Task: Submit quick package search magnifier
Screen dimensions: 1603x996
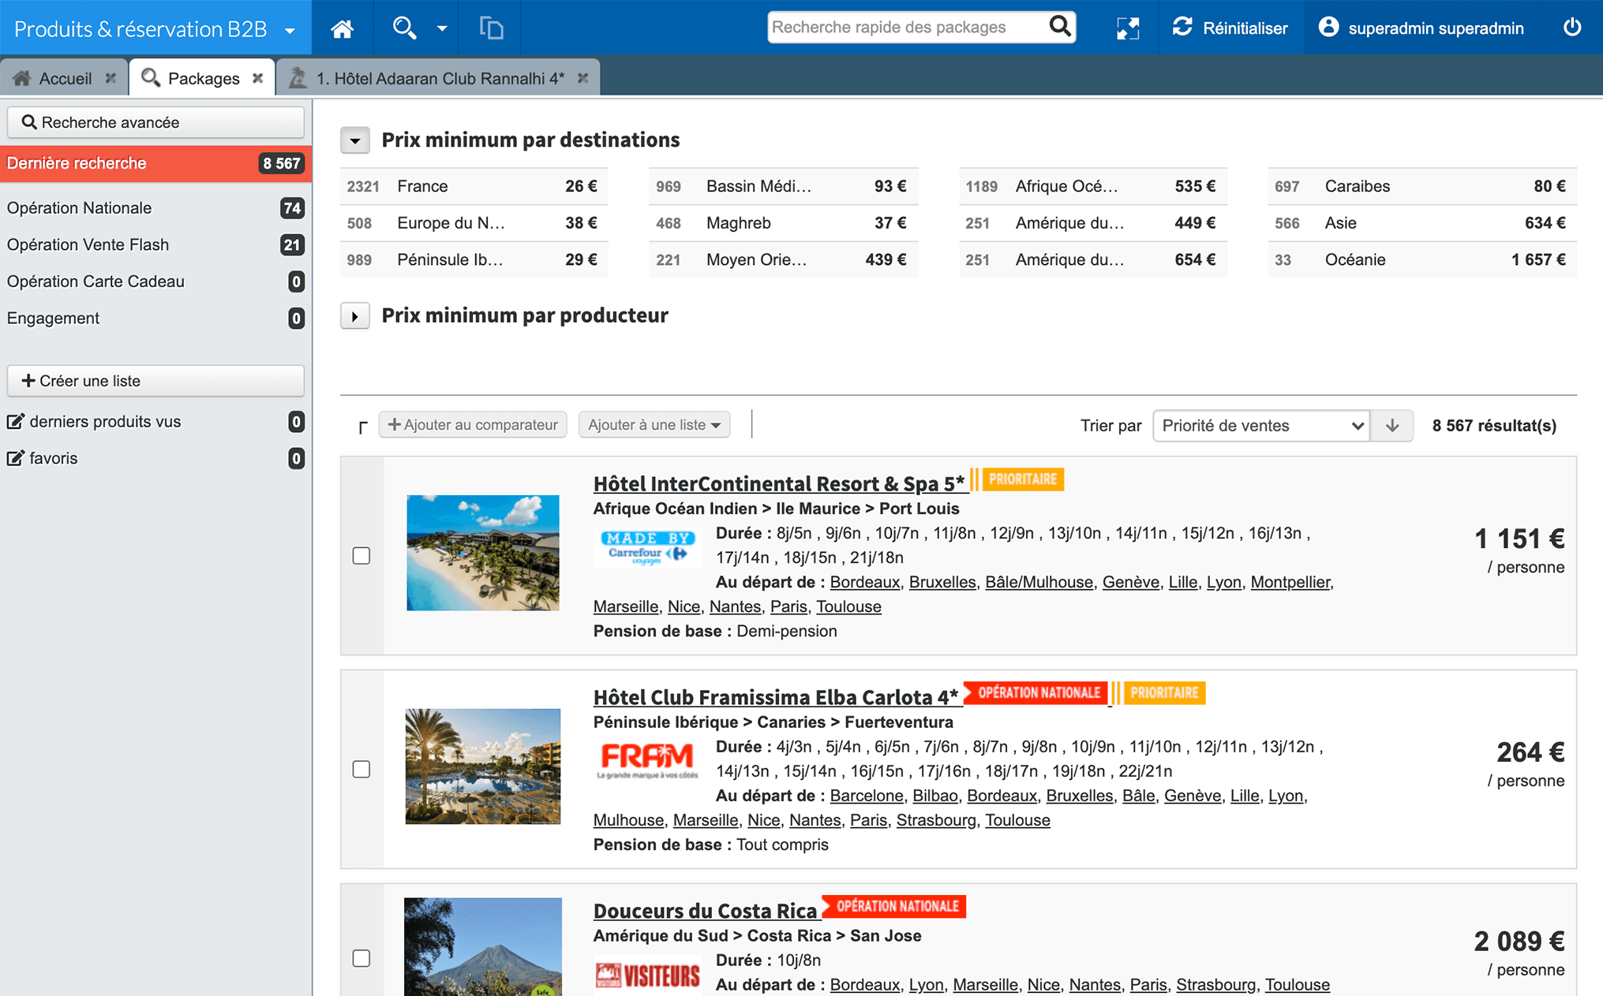Action: 1060,27
